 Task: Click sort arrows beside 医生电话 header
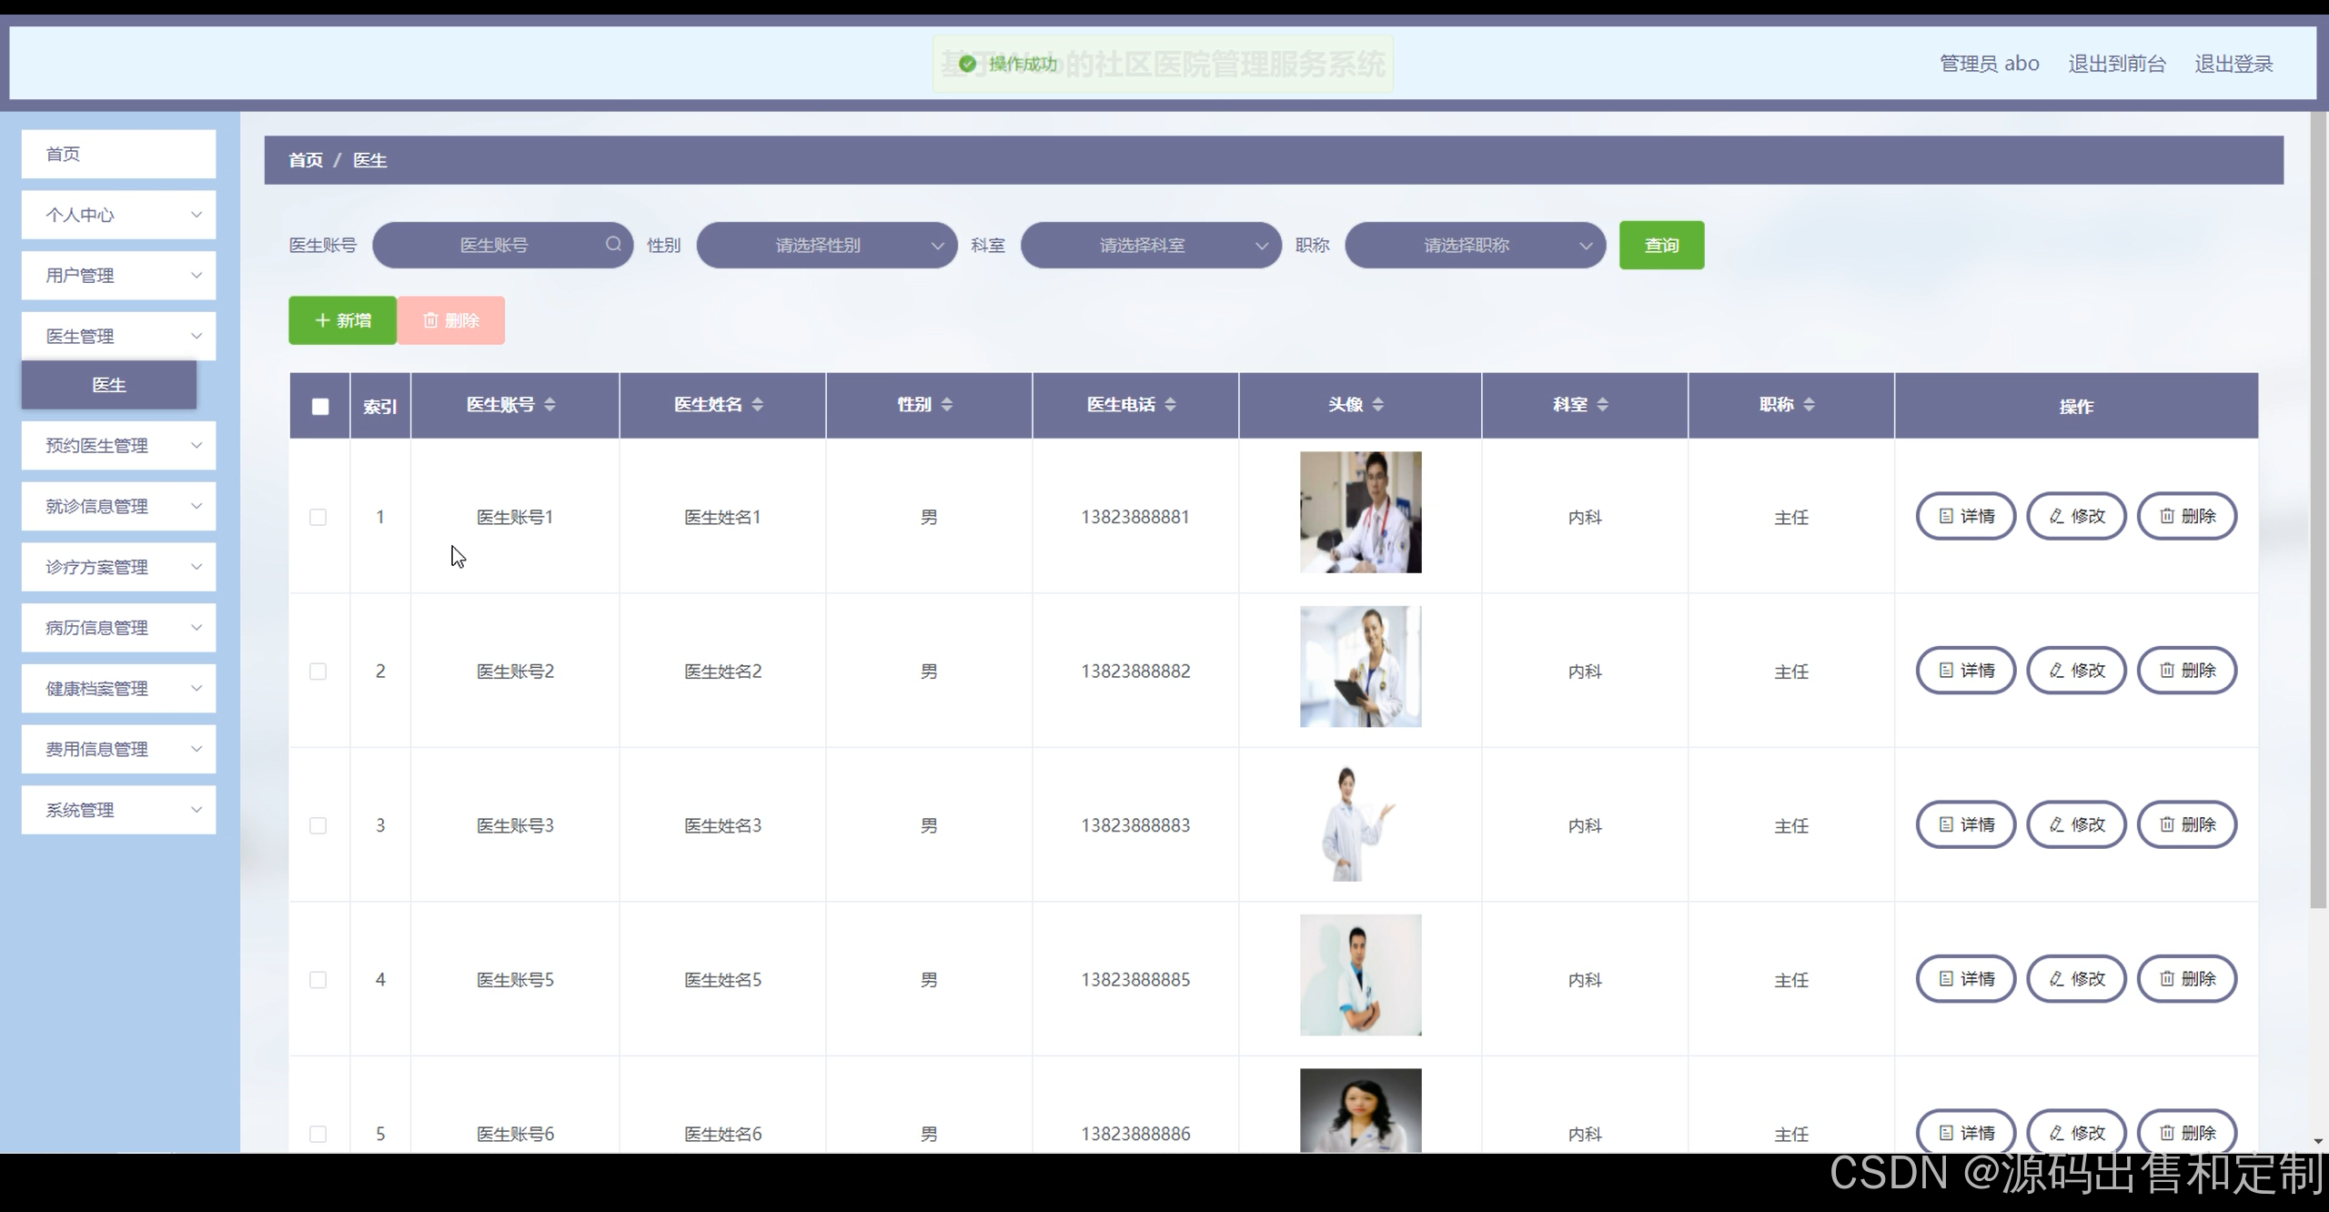pyautogui.click(x=1170, y=405)
